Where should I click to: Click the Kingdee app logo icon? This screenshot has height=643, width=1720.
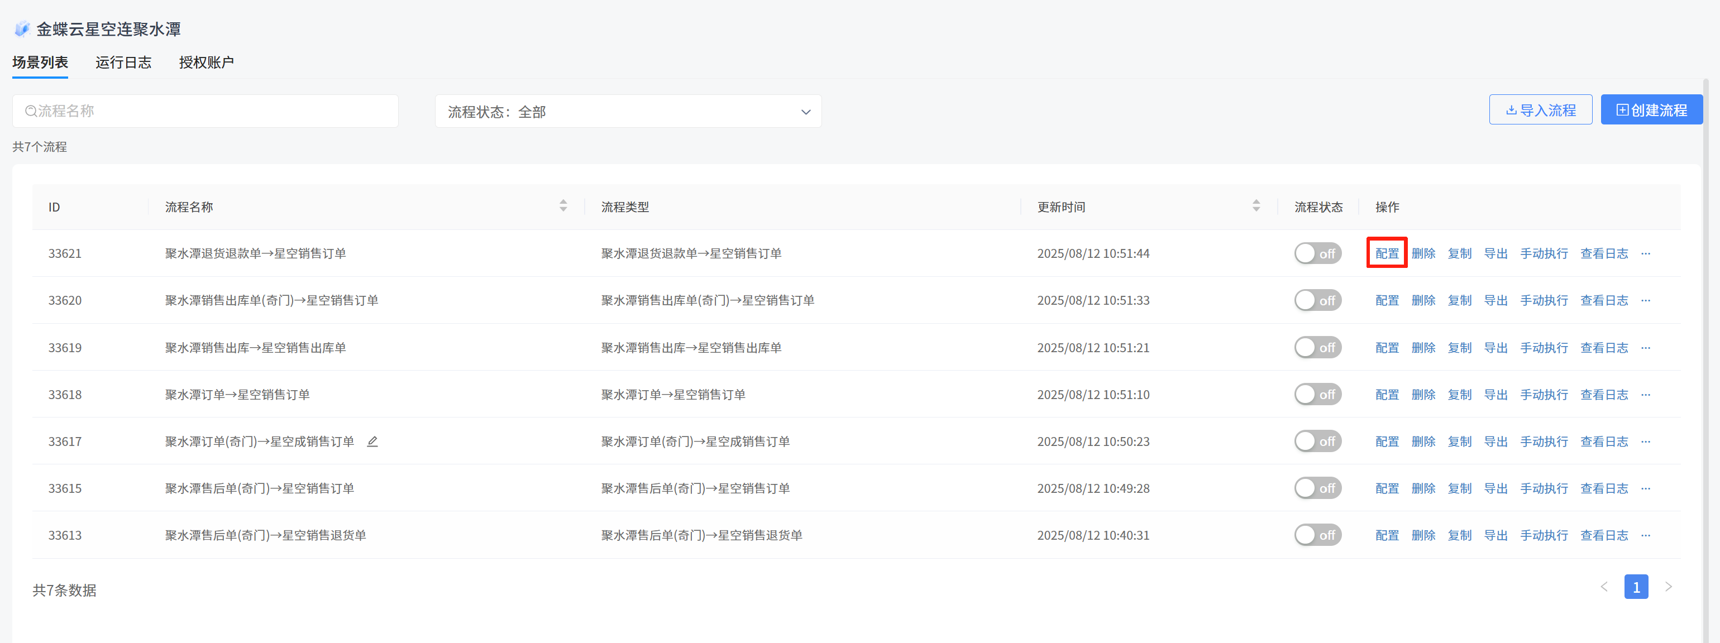pyautogui.click(x=22, y=28)
